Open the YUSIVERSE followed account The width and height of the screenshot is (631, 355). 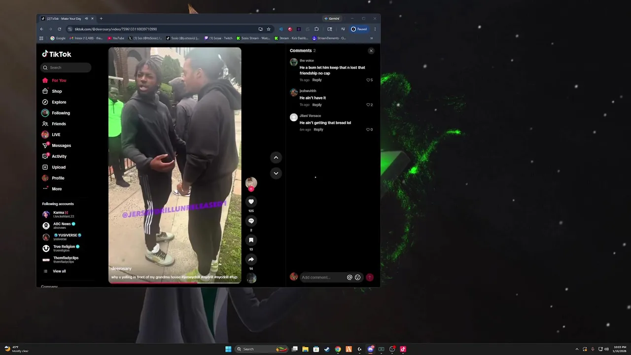62,237
